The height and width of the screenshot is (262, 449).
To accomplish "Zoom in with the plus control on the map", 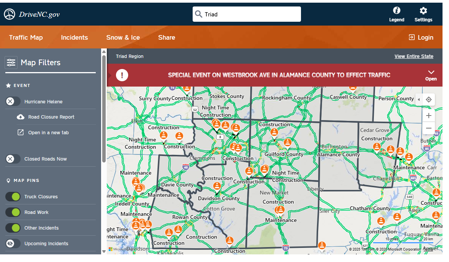I will point(428,115).
